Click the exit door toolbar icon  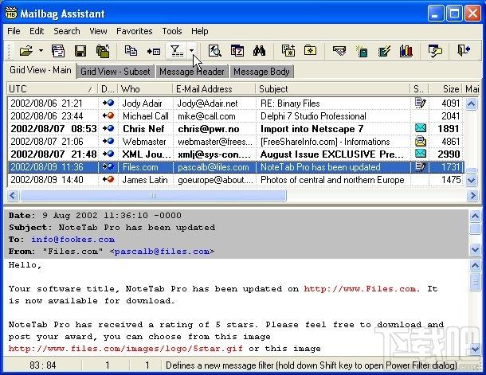tap(464, 50)
